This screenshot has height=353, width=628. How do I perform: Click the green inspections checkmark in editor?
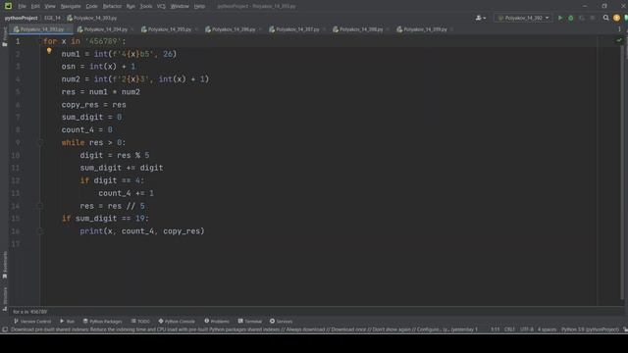click(619, 40)
